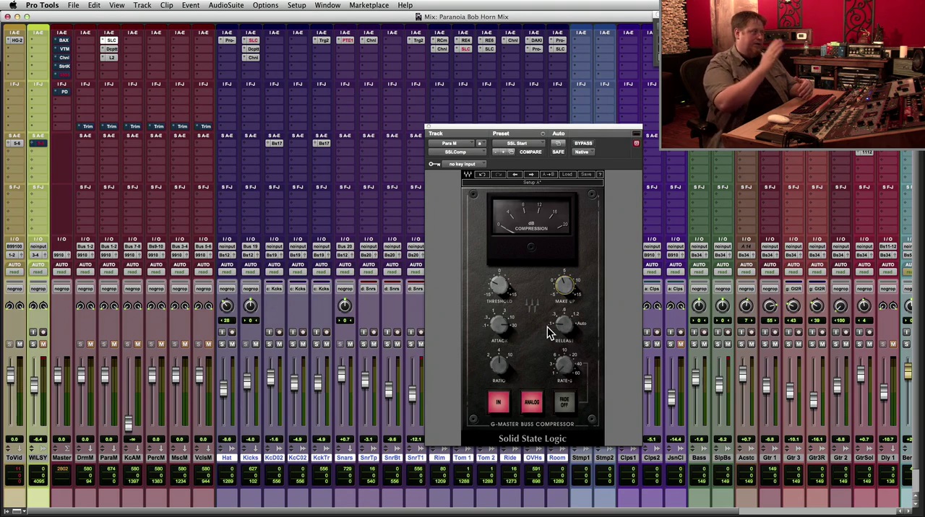
Task: Toggle the FADE OFF button
Action: [x=564, y=401]
